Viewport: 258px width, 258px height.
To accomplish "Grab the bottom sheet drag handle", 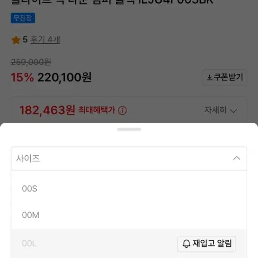I will pyautogui.click(x=129, y=129).
